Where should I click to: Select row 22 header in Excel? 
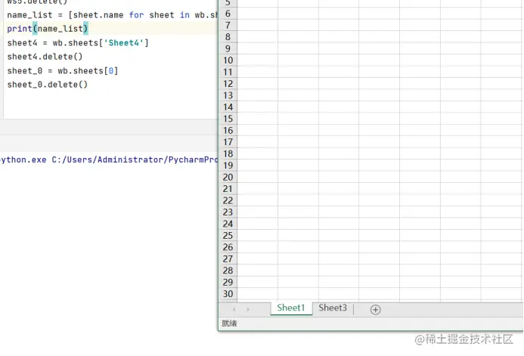(x=228, y=201)
